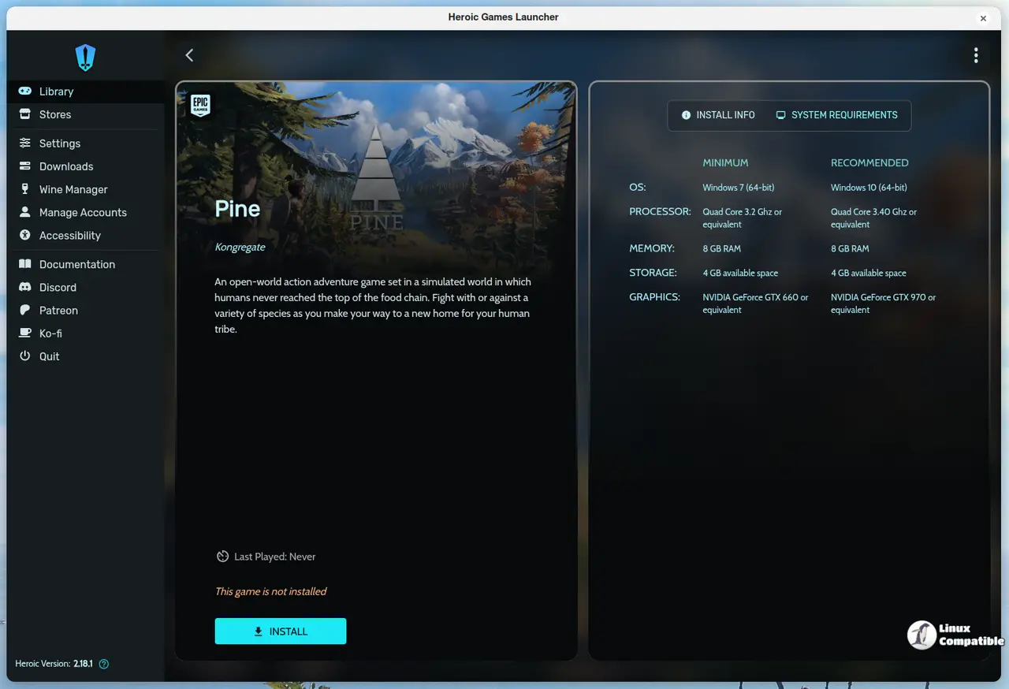This screenshot has height=689, width=1009.
Task: Click the Library gamepad icon
Action: pos(25,91)
